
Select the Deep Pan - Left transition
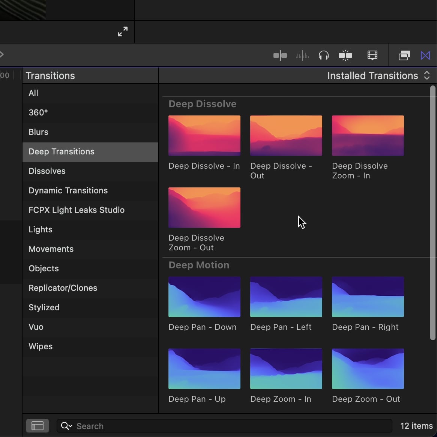pyautogui.click(x=286, y=297)
